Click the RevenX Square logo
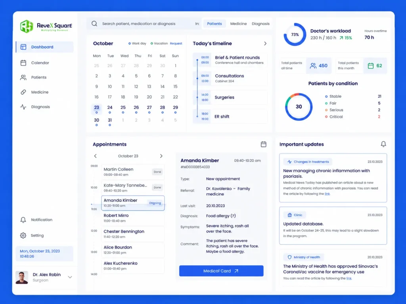This screenshot has height=304, width=406. click(x=46, y=27)
